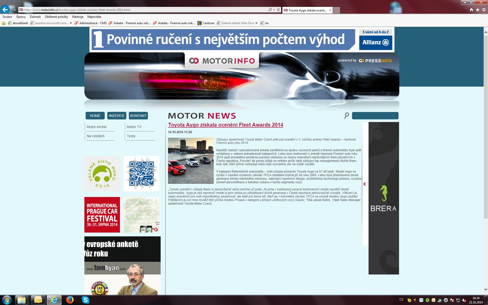Click the Toyota Aygo cars article photo
This screenshot has height=305, width=488.
point(191,161)
